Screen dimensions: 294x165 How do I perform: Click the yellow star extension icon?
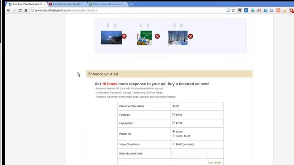tap(285, 11)
